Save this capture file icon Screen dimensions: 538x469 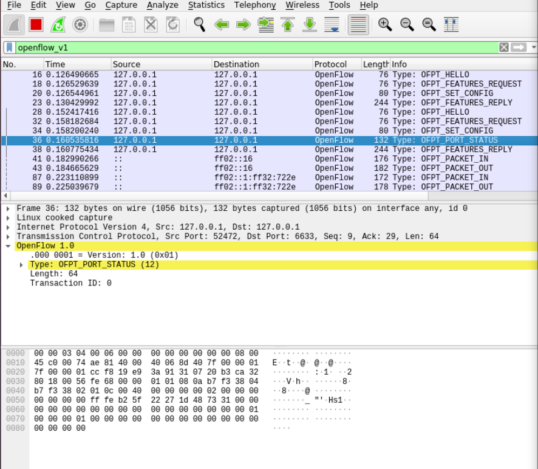tap(129, 25)
